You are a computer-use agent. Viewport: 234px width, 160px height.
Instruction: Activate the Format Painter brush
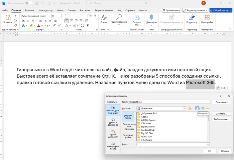click(x=15, y=25)
